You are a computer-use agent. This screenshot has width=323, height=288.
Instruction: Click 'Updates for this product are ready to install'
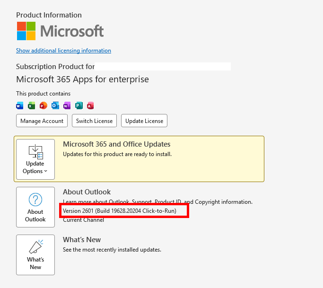[x=117, y=154]
